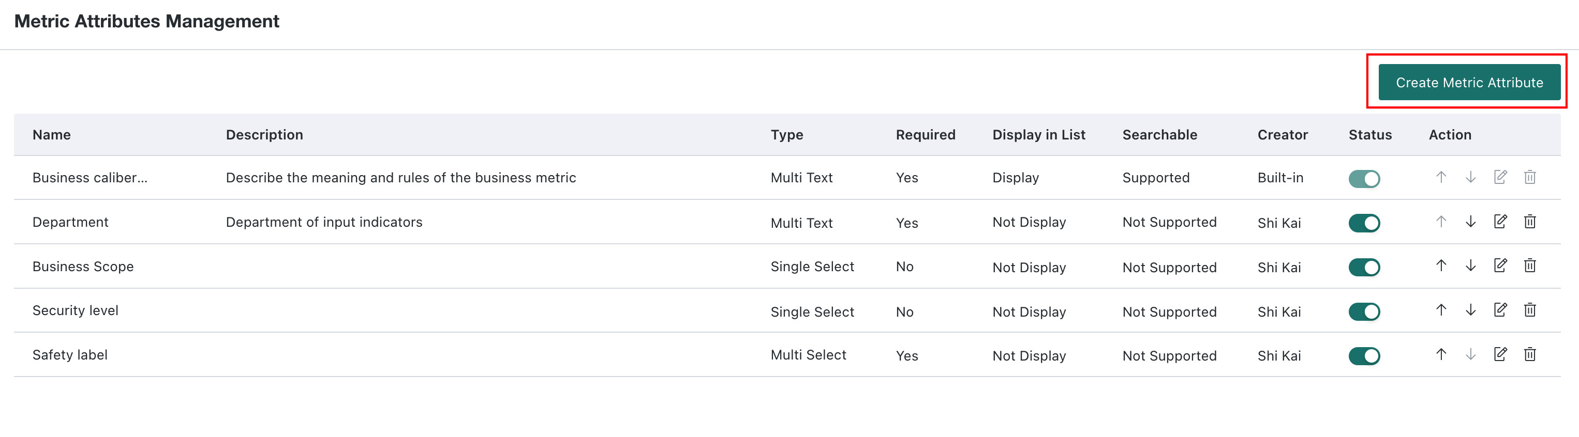Move Business Scope row up

[x=1441, y=266]
